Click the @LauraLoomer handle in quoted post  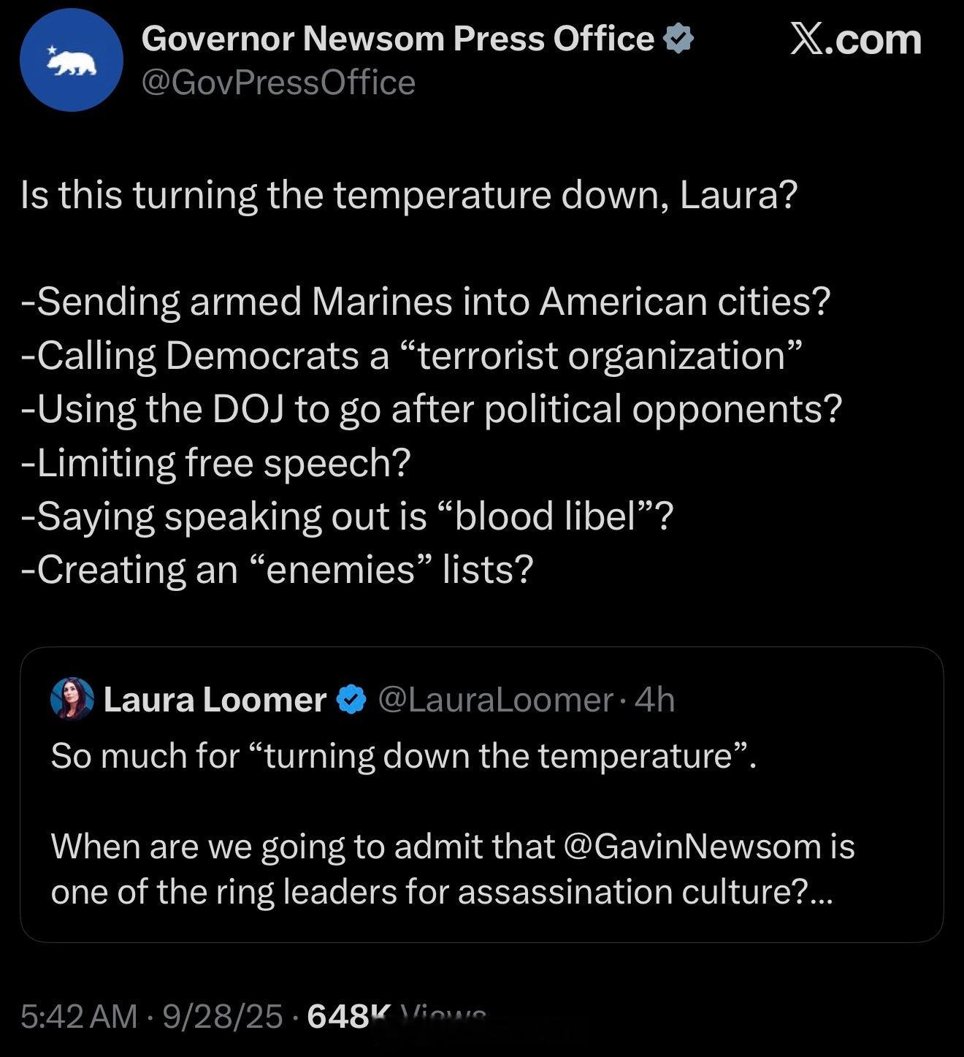tap(495, 700)
